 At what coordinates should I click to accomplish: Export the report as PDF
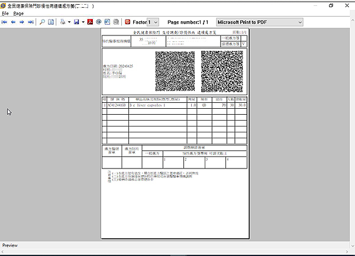[90, 22]
